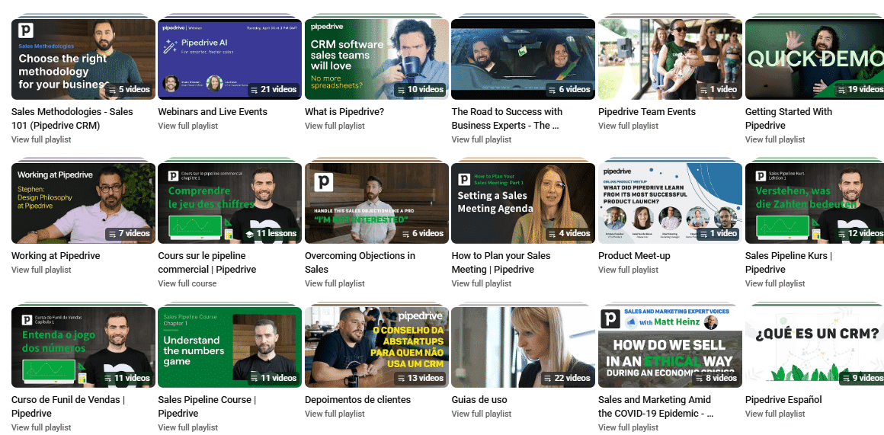The image size is (884, 435).
Task: Click the Depoimentos de clientes title
Action: (x=357, y=400)
